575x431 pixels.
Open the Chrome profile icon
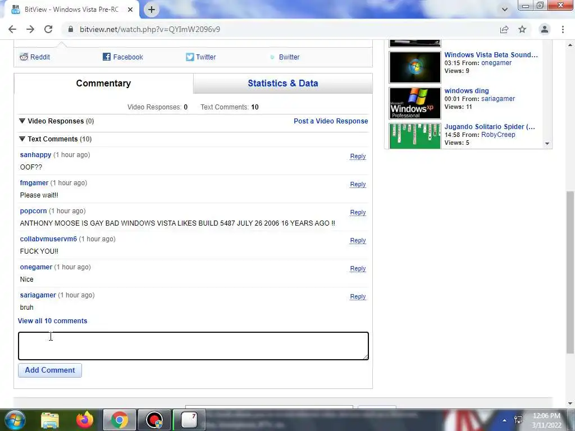coord(545,29)
